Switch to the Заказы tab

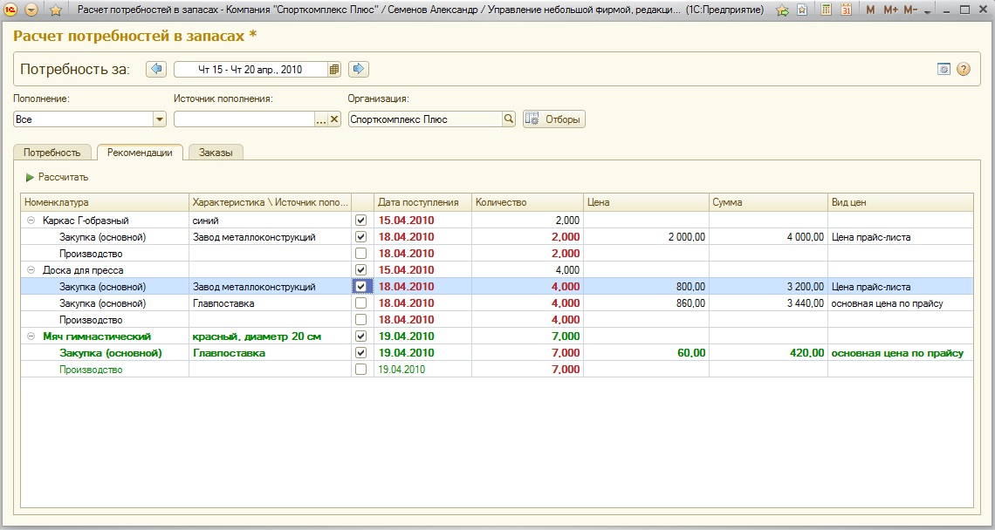[216, 153]
